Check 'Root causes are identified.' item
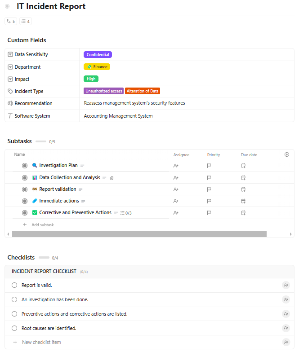This screenshot has width=308, height=352. [14, 328]
